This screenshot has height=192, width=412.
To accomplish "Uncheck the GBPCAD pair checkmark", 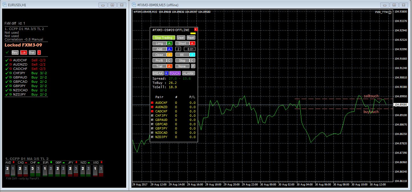I will click(7, 82).
